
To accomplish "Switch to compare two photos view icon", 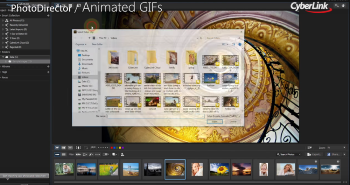I will (63, 148).
